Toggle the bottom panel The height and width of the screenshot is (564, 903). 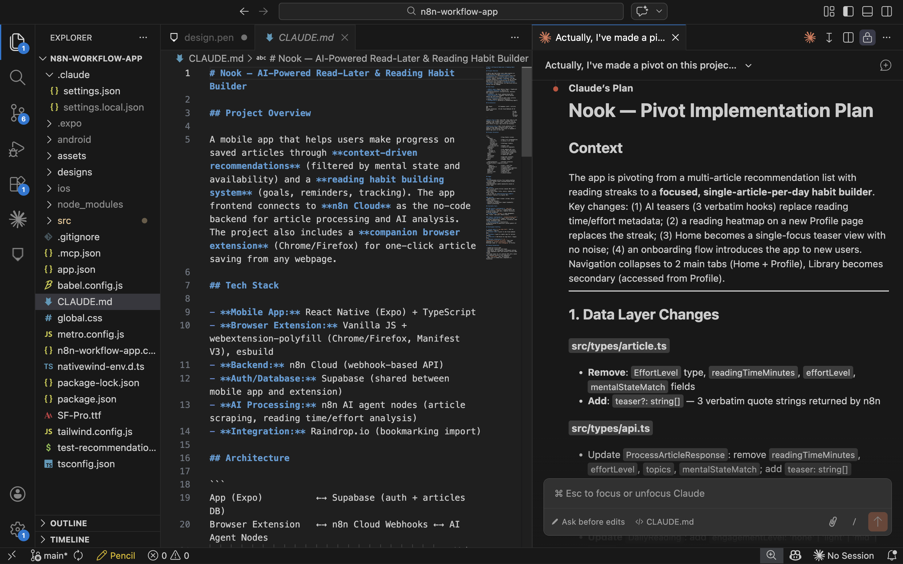tap(868, 12)
